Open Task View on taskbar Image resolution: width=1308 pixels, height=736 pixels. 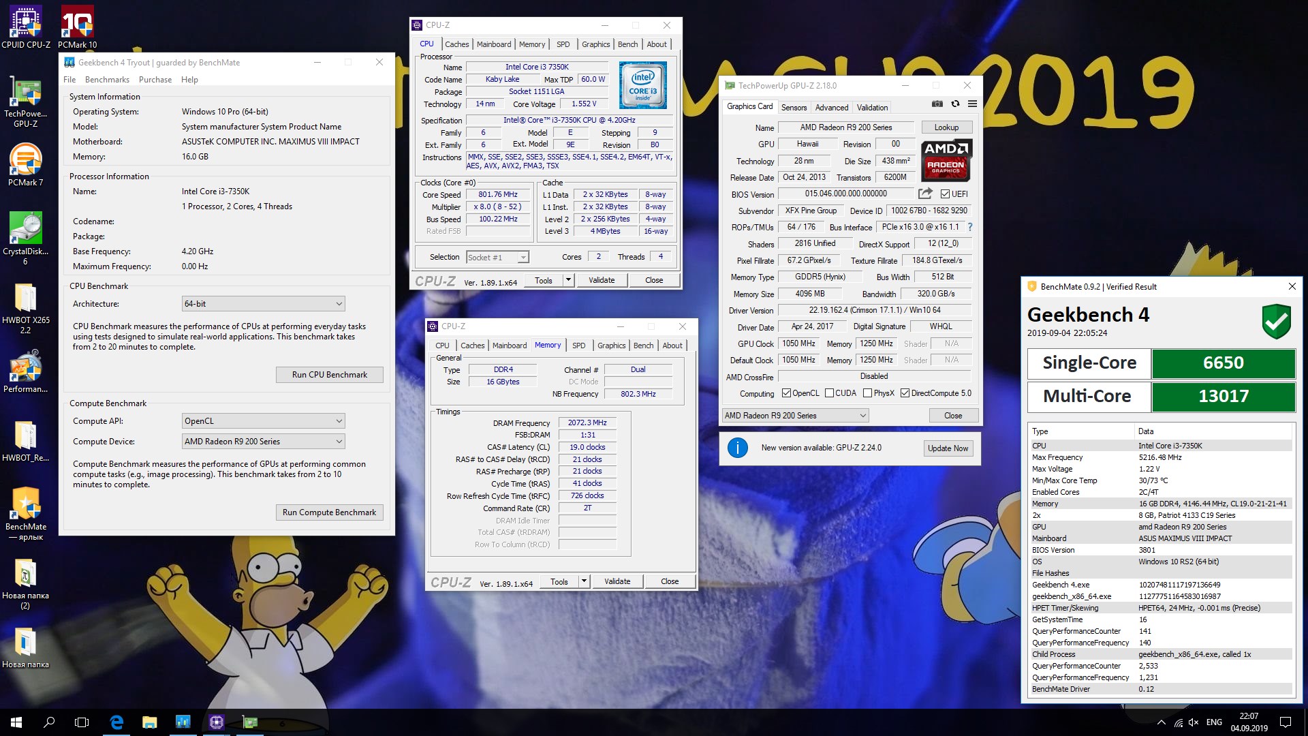(82, 722)
